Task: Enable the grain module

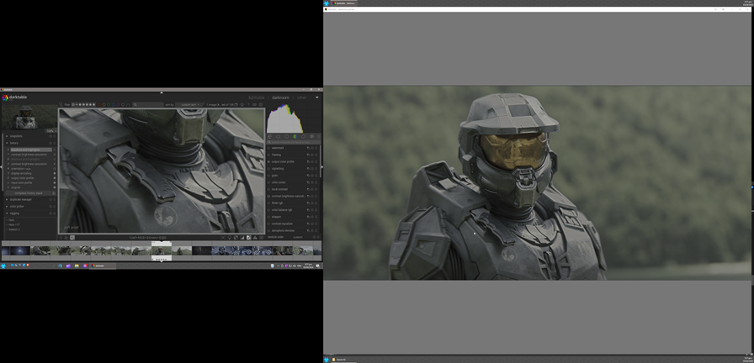Action: click(268, 176)
